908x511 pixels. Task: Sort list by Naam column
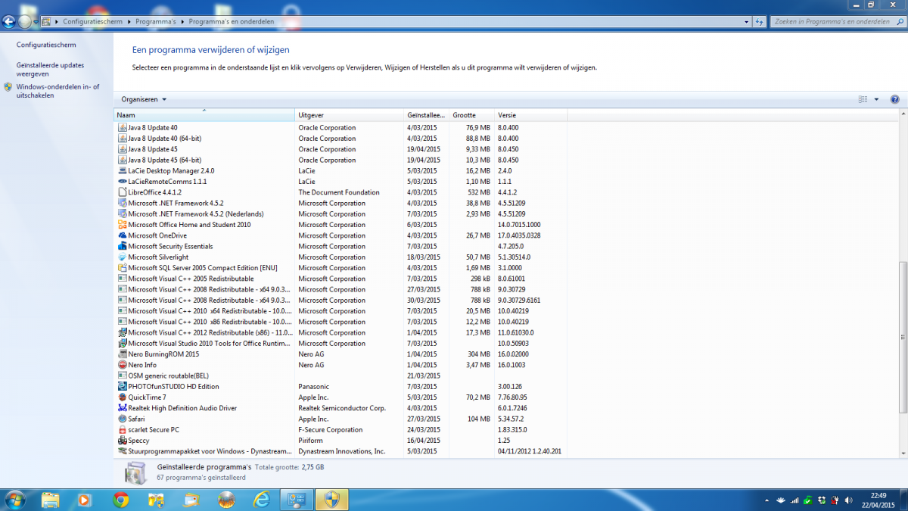[204, 115]
